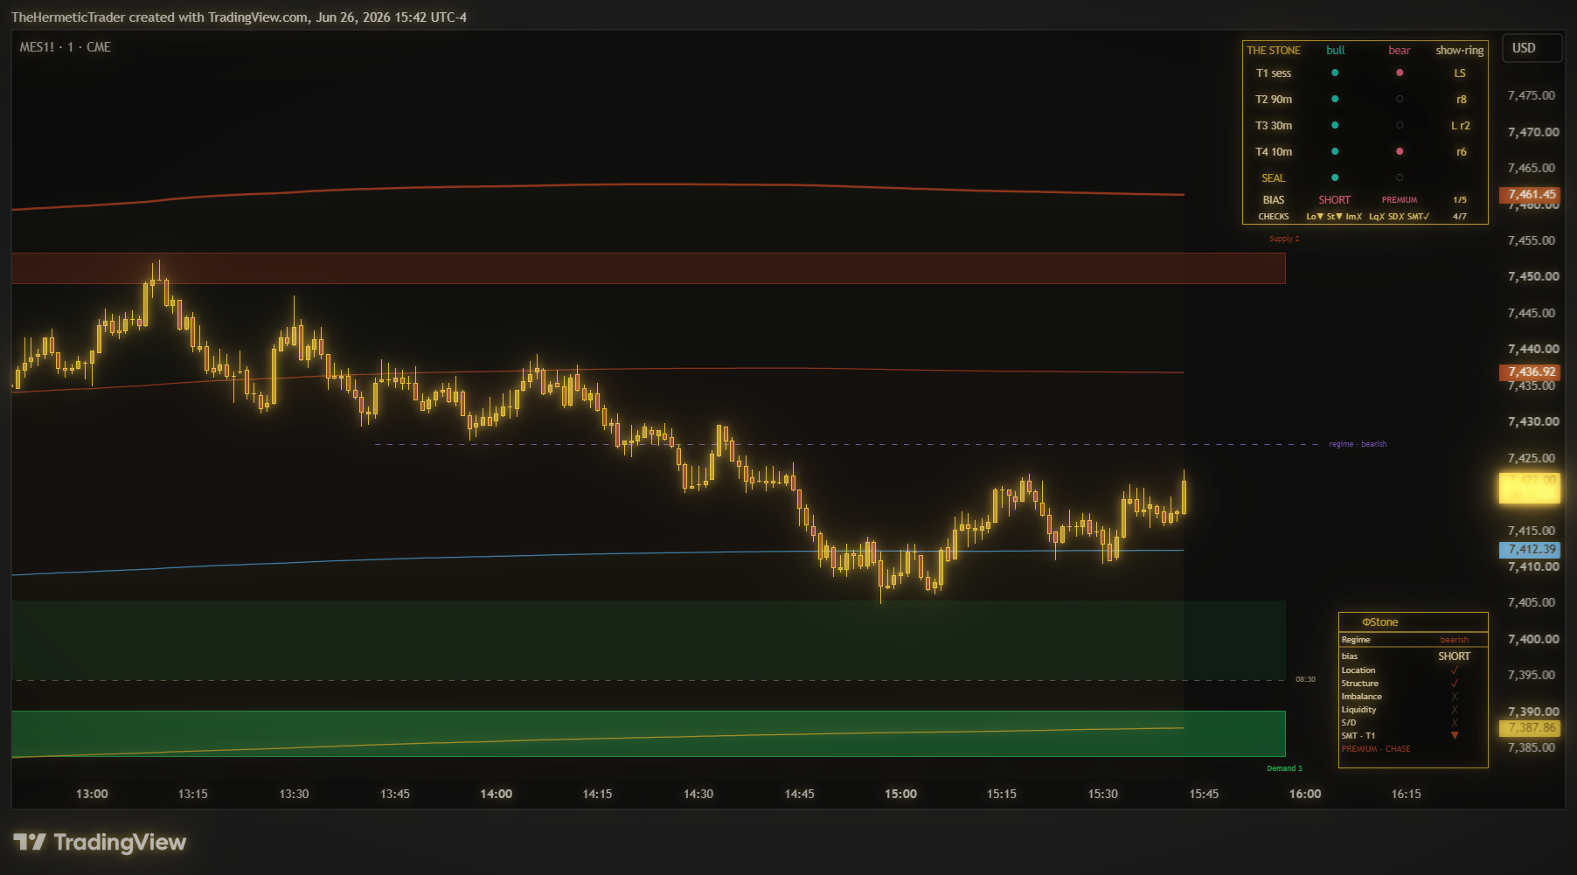Click the 'Demand 3' zone label
The height and width of the screenshot is (875, 1577).
pyautogui.click(x=1284, y=768)
